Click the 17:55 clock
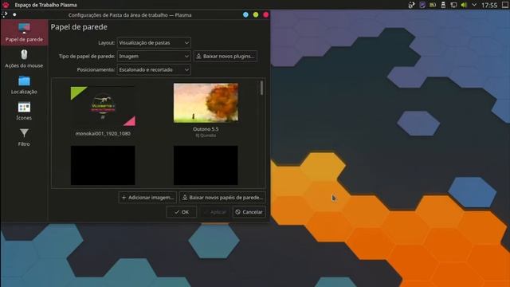510x287 pixels. coord(489,5)
